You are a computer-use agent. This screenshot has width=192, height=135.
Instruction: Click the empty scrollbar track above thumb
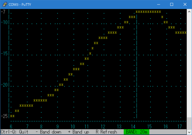click(x=189, y=64)
